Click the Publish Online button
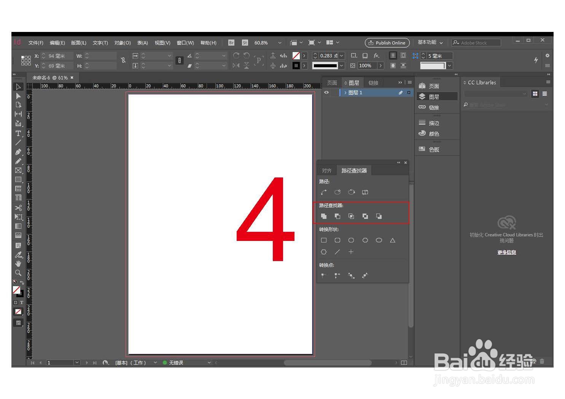Image resolution: width=565 pixels, height=399 pixels. click(387, 43)
